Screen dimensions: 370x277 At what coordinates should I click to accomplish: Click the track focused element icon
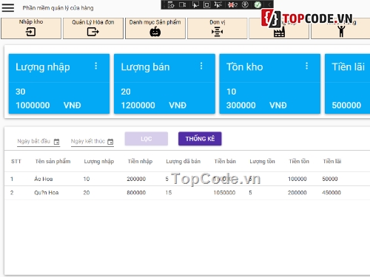pos(218,4)
